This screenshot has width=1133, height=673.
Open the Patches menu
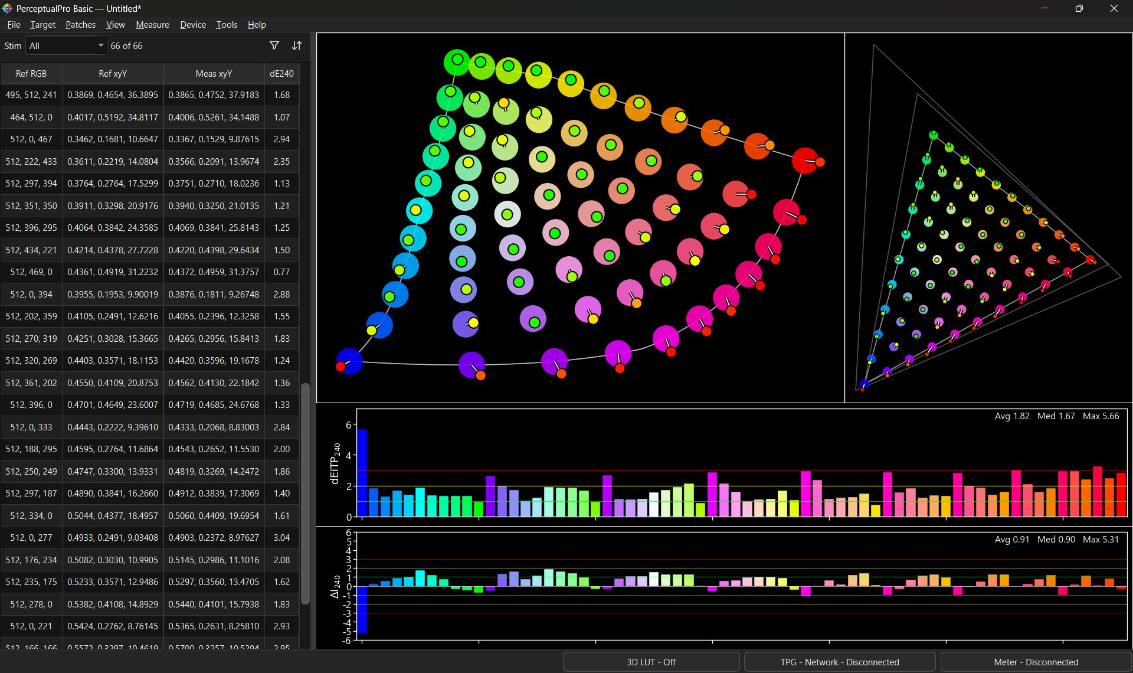tap(80, 25)
